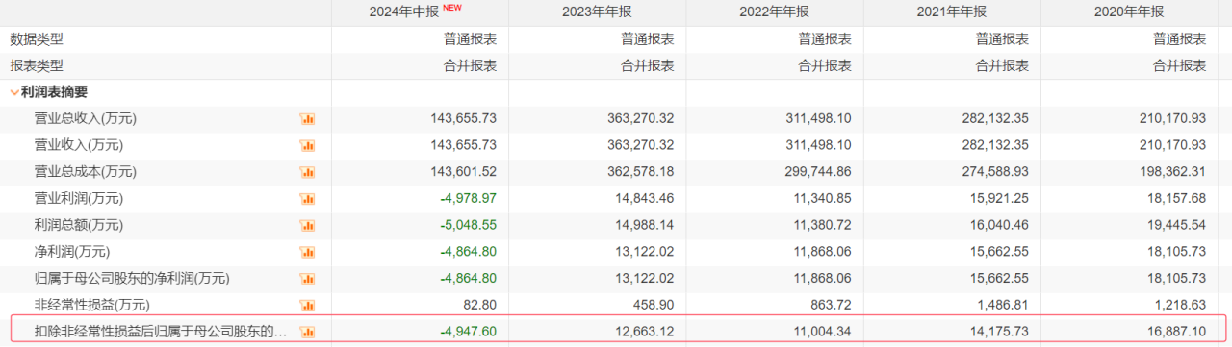The width and height of the screenshot is (1232, 347).
Task: Open chart icon for 非经常性损益 row
Action: (308, 306)
